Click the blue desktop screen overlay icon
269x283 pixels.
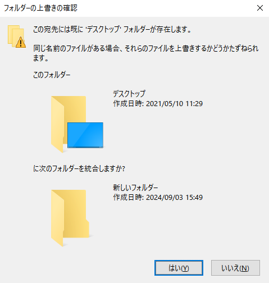85,135
